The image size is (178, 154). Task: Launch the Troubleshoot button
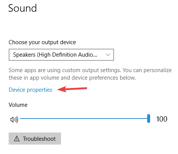tap(35, 139)
